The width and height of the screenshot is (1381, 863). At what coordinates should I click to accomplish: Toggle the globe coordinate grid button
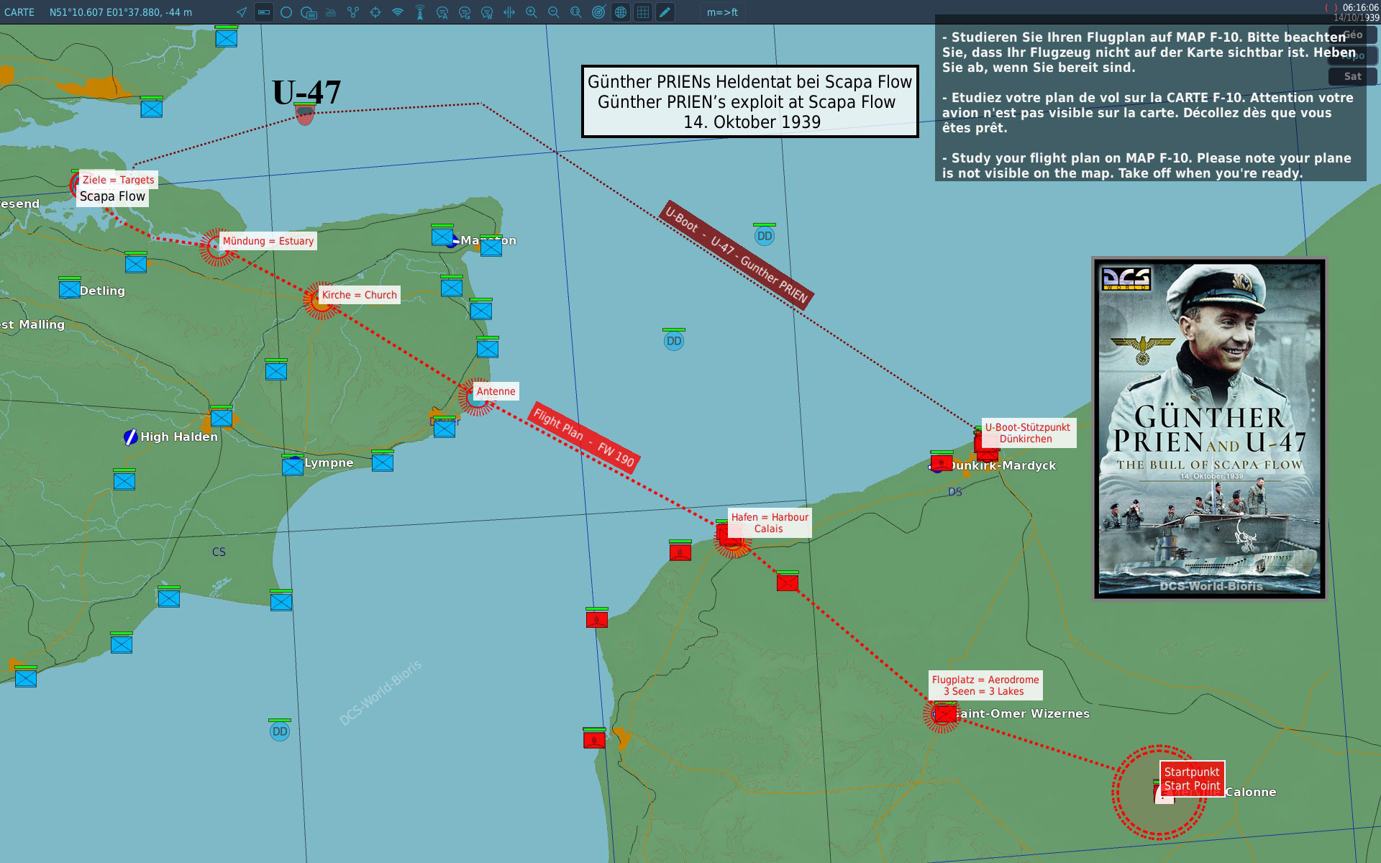coord(621,12)
